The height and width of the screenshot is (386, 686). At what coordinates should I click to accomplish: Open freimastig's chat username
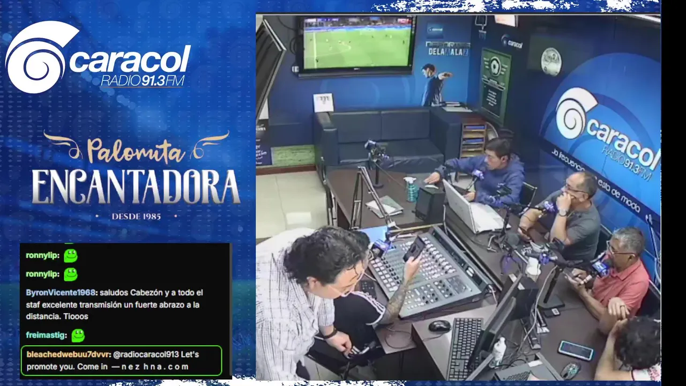click(x=46, y=335)
